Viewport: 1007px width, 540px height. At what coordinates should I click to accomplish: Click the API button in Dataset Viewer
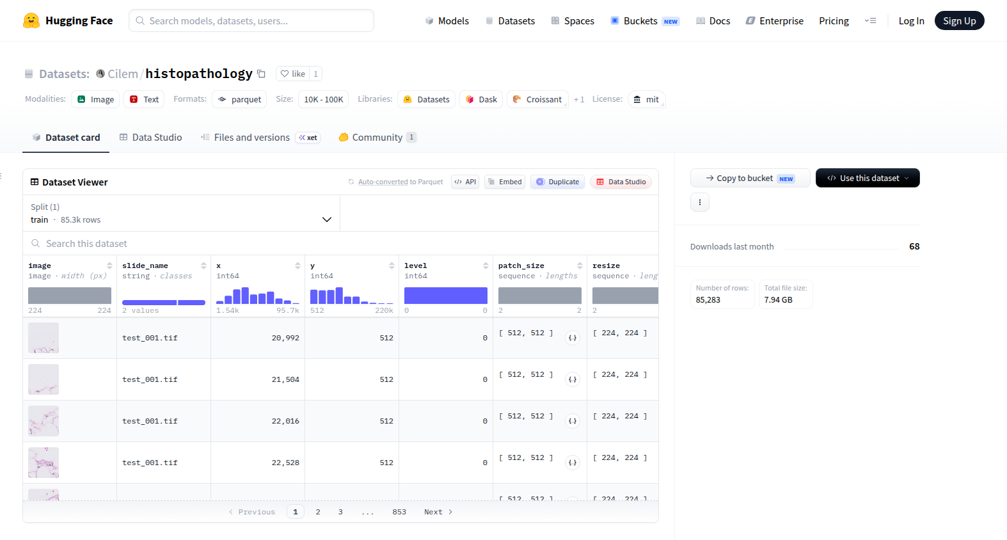(x=465, y=182)
